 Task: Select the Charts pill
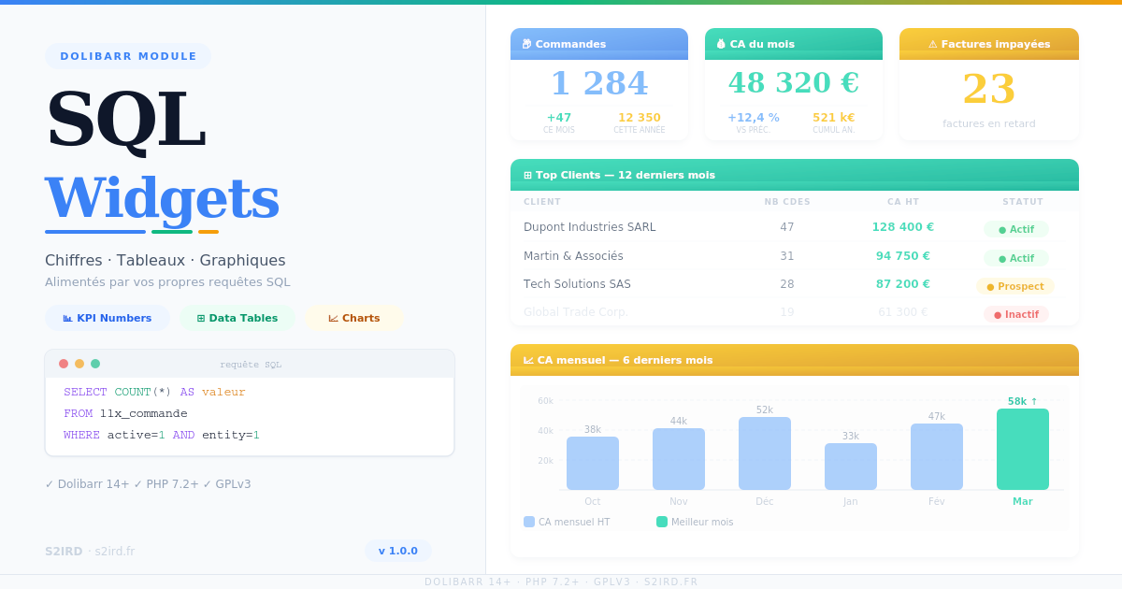(353, 318)
